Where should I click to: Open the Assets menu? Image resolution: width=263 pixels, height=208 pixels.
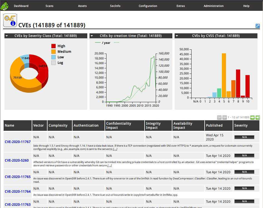pyautogui.click(x=82, y=6)
